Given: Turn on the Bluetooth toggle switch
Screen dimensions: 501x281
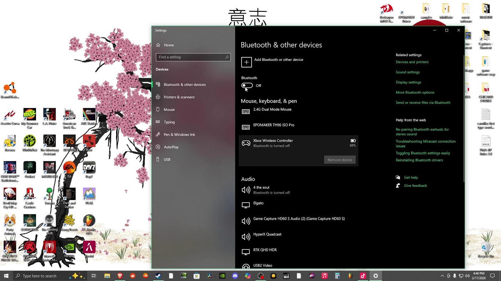Looking at the screenshot, I should [247, 85].
